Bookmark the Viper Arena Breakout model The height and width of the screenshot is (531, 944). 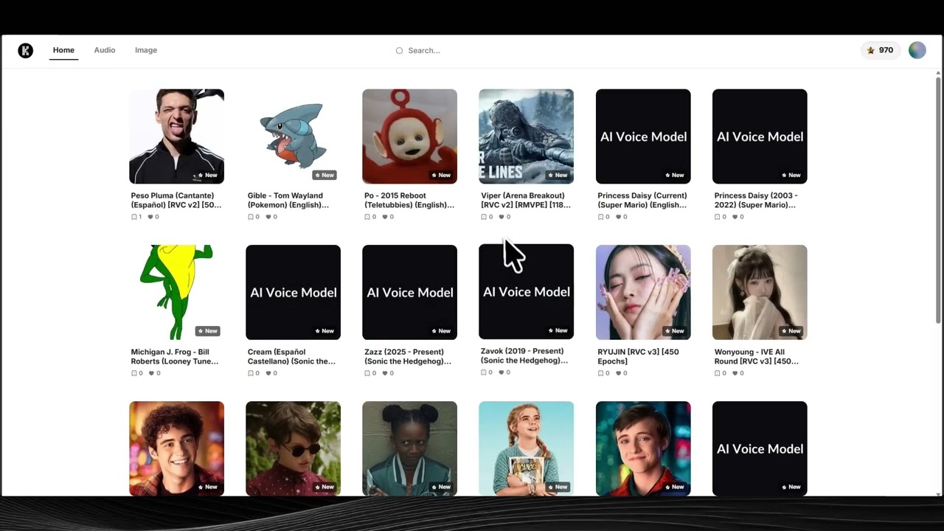point(484,217)
